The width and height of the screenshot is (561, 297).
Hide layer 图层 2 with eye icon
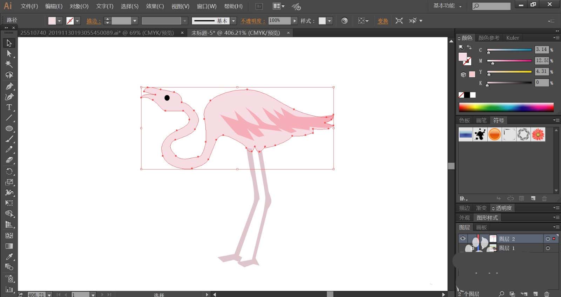pos(463,238)
